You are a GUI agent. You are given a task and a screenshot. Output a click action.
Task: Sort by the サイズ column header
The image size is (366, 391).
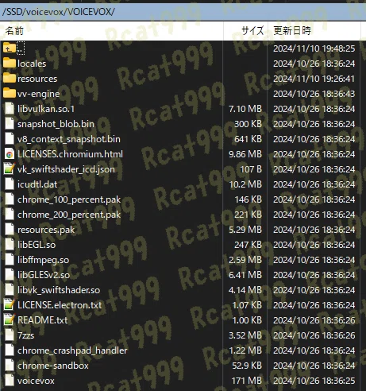[245, 31]
